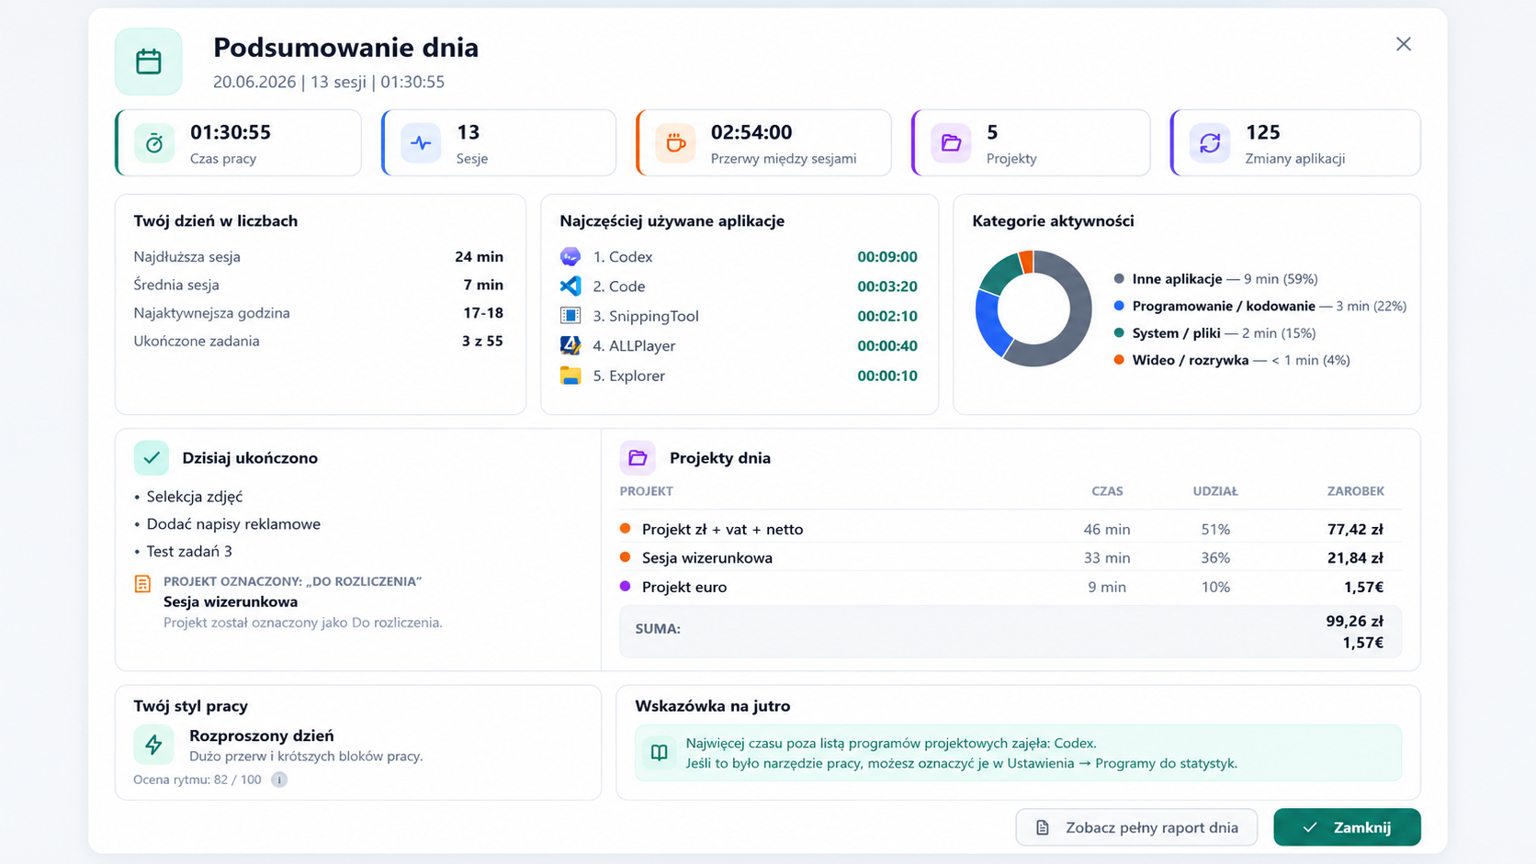This screenshot has height=864, width=1536.
Task: Click the Rozproszony dzień heading
Action: click(262, 735)
